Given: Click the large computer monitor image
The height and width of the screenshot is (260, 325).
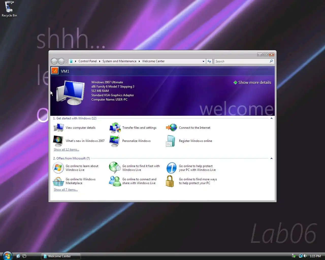Looking at the screenshot, I should 71,93.
